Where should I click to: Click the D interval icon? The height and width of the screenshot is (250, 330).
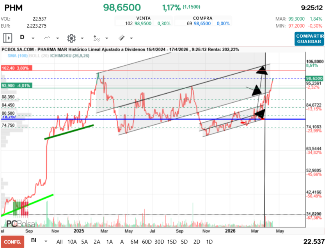click(22, 38)
